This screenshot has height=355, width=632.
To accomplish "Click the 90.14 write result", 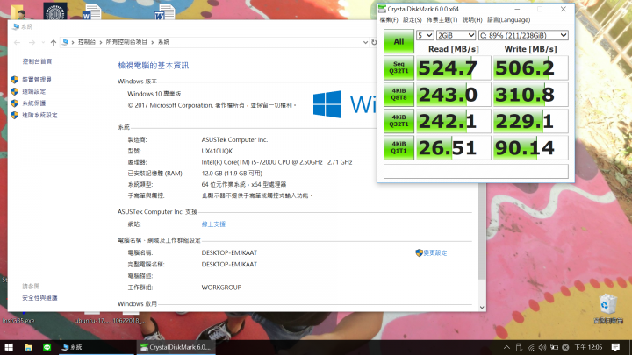I will 531,147.
